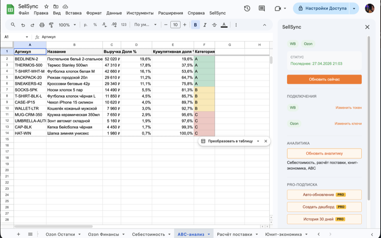Screen dimensions: 381x238
Task: Click the font size input field
Action: tap(175, 25)
